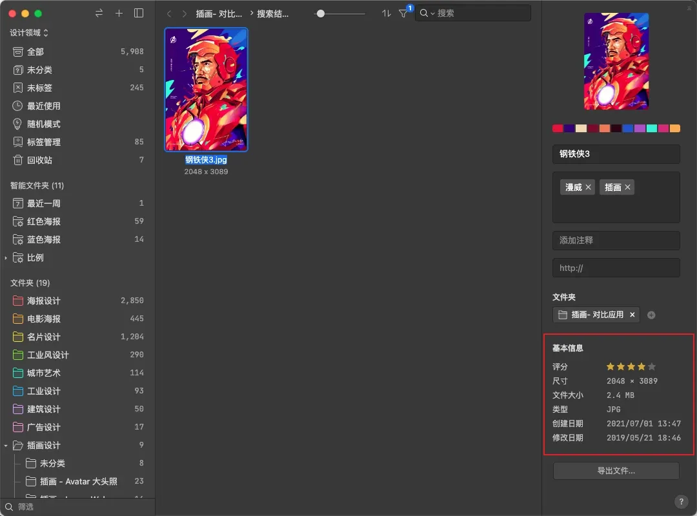Click the 筛选 filter field at sidebar bottom
This screenshot has width=697, height=516.
click(77, 507)
